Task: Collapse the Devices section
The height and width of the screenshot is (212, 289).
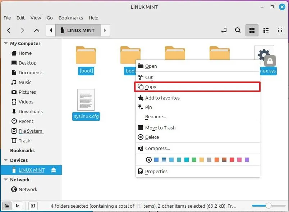Action: tap(5, 160)
